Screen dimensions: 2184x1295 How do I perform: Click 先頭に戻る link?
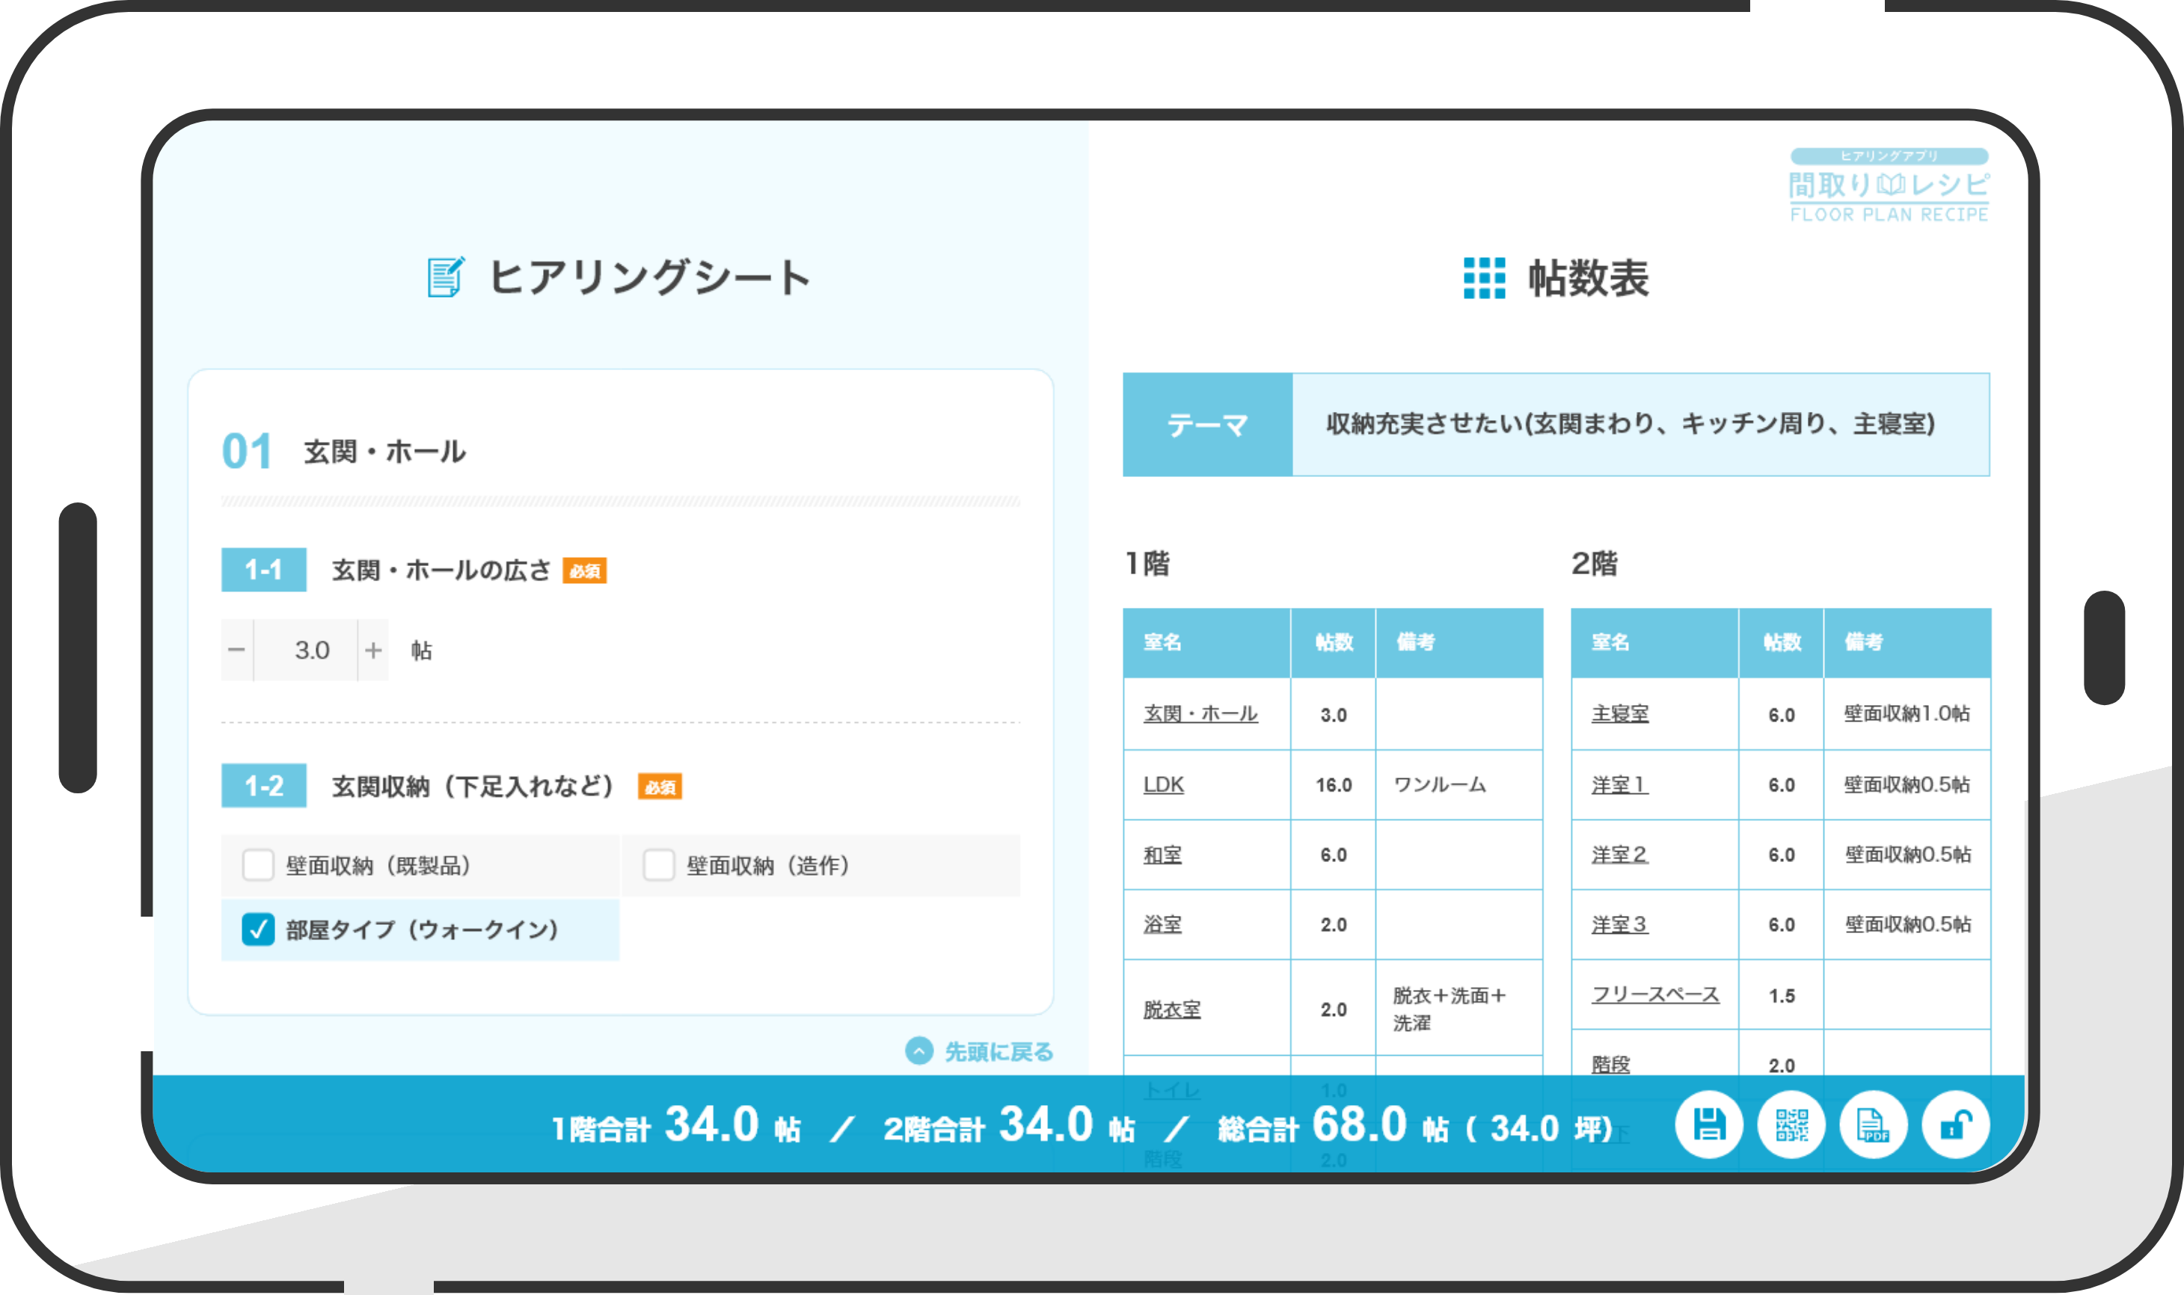pos(999,1051)
